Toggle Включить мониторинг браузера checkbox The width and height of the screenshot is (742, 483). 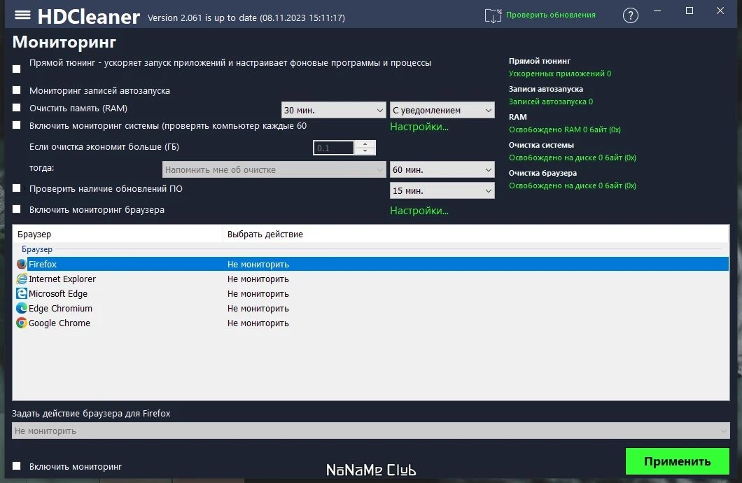(x=17, y=209)
